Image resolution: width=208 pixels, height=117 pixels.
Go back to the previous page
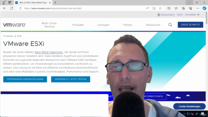5,8
